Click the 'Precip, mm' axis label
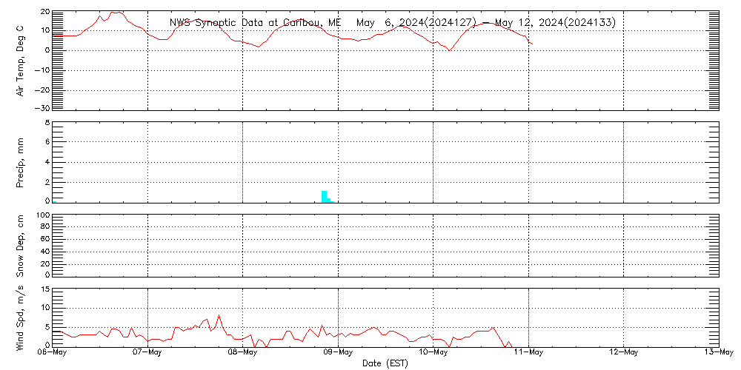This screenshot has width=741, height=370. point(21,161)
